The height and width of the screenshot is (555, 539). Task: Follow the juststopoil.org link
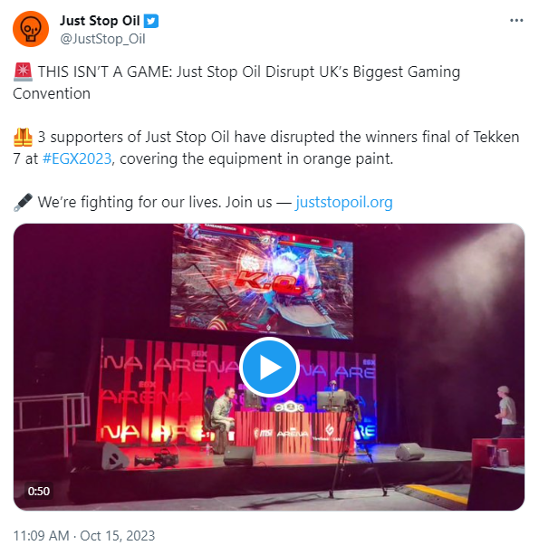click(344, 203)
